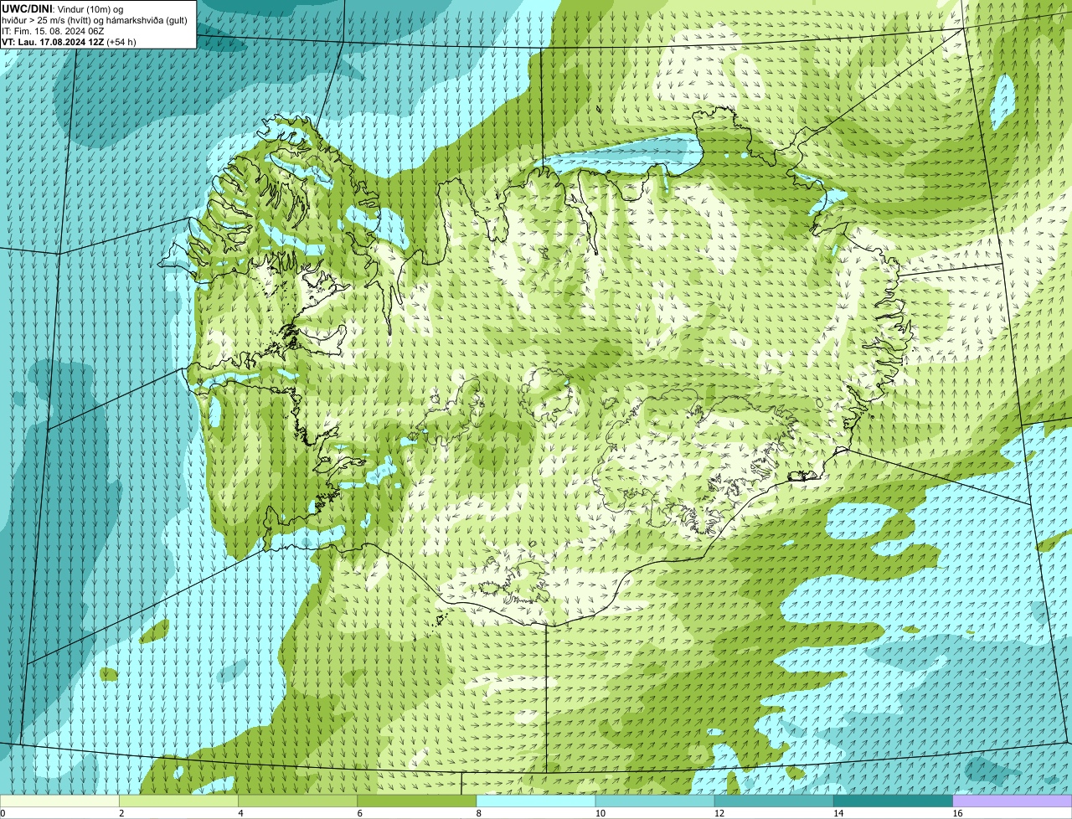This screenshot has width=1072, height=819.
Task: Click the legend scale label '2'
Action: pyautogui.click(x=121, y=813)
